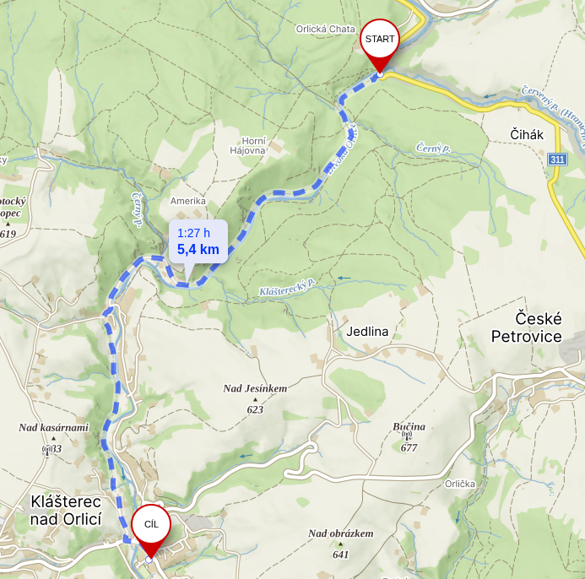Click the Orlická Chata label
The width and height of the screenshot is (585, 579).
click(x=325, y=29)
